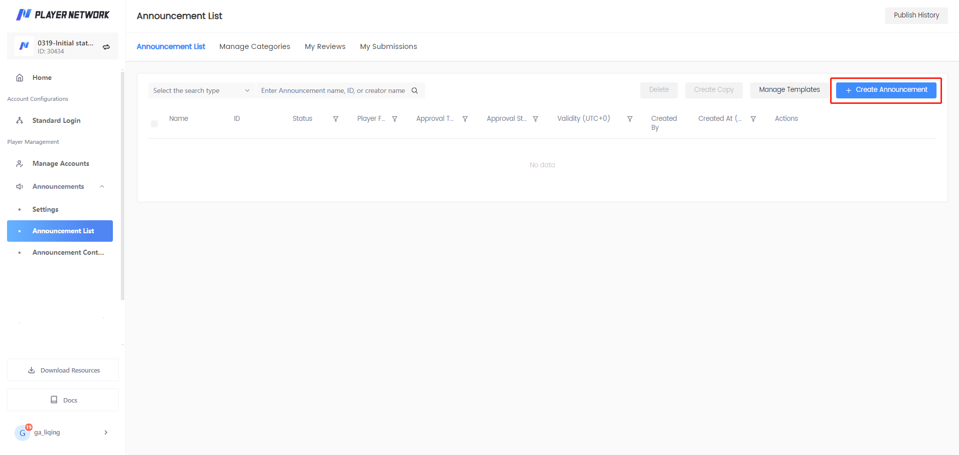Collapse the Announcements sidebar section
The width and height of the screenshot is (959, 455).
point(102,186)
